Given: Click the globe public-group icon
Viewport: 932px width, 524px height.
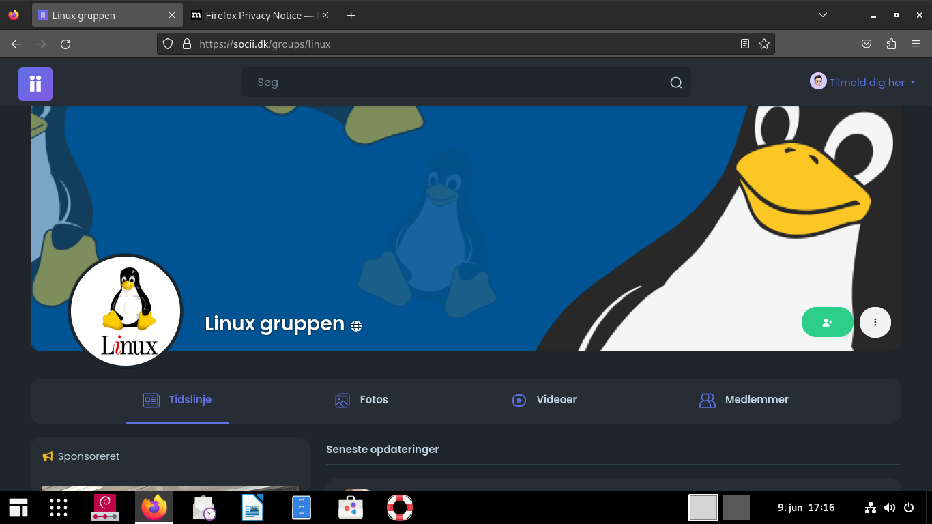Looking at the screenshot, I should (356, 326).
